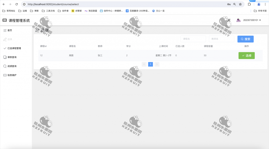Screen dimensions: 269x149
Task: Open the zoom magnifier in address bar
Action: (235, 4)
